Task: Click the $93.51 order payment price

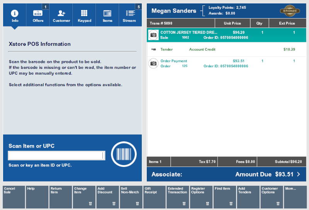Action: click(x=239, y=61)
